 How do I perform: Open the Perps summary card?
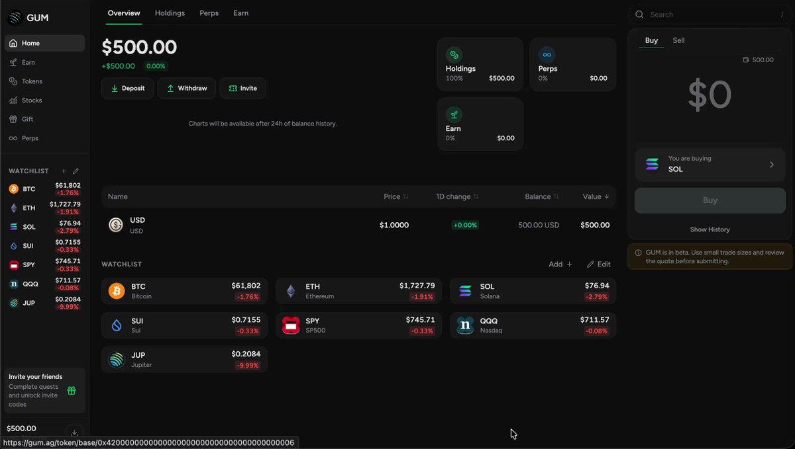coord(573,64)
